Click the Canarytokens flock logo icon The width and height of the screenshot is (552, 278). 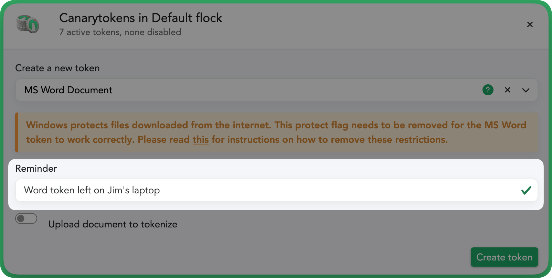tap(28, 24)
